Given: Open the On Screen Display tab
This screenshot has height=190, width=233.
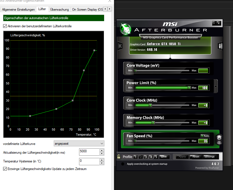Looking at the screenshot, I should coord(87,10).
